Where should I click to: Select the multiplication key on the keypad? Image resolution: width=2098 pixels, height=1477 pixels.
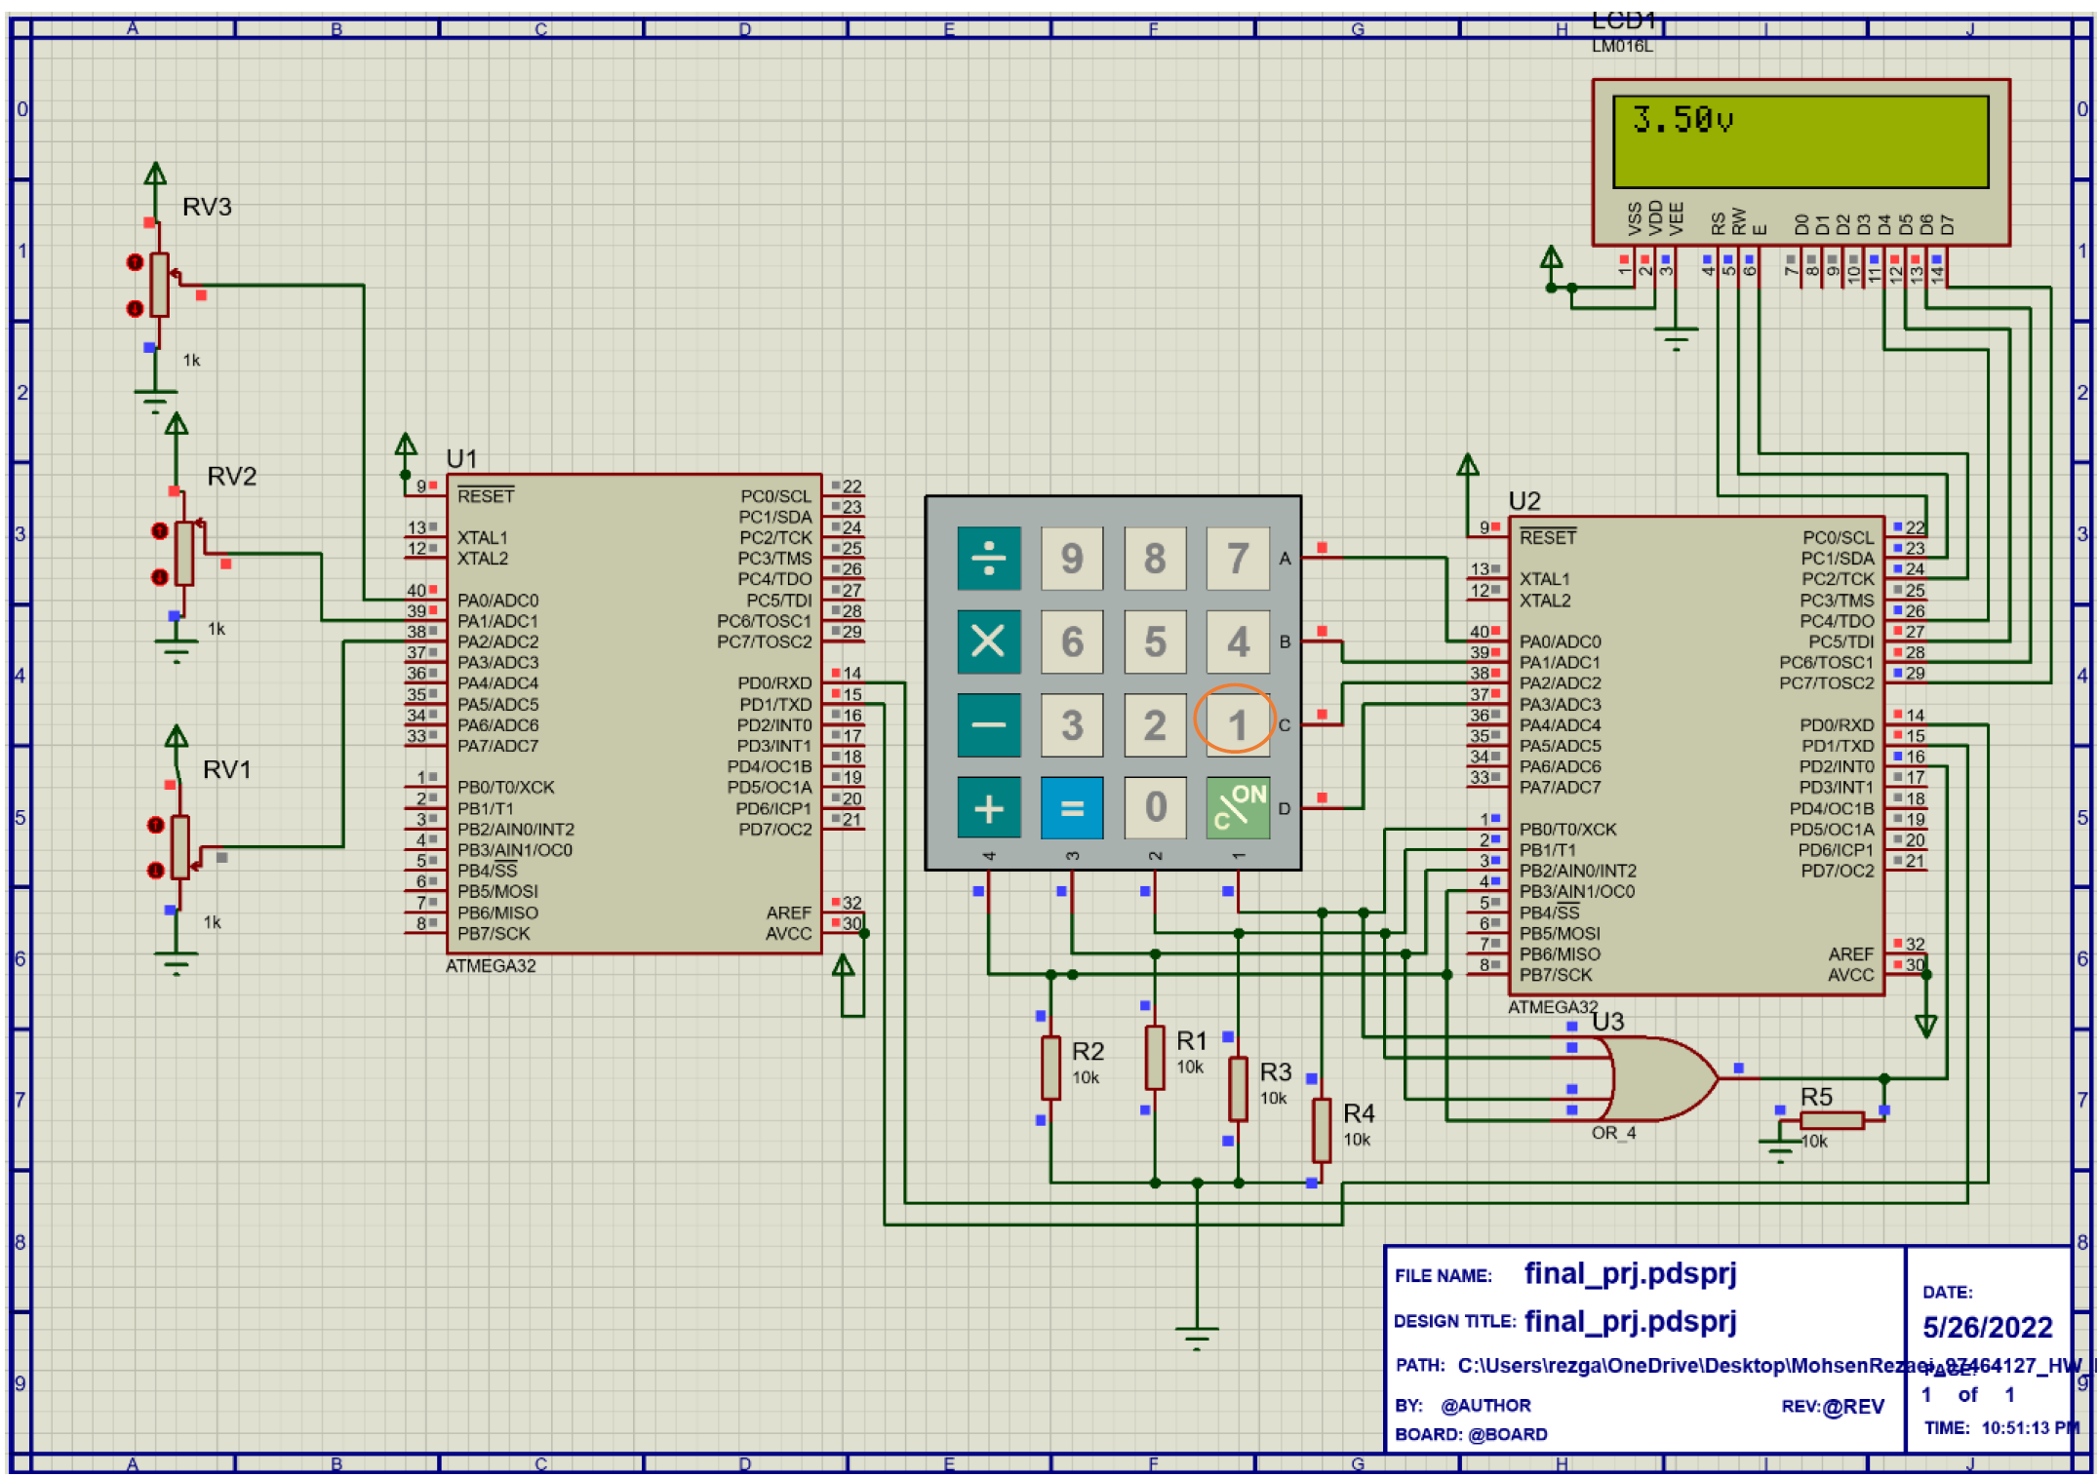click(x=989, y=641)
